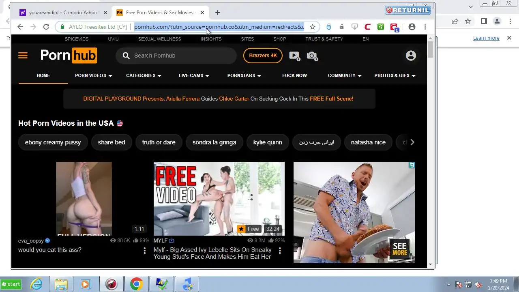
Task: Click the camera photo upload icon
Action: [312, 56]
